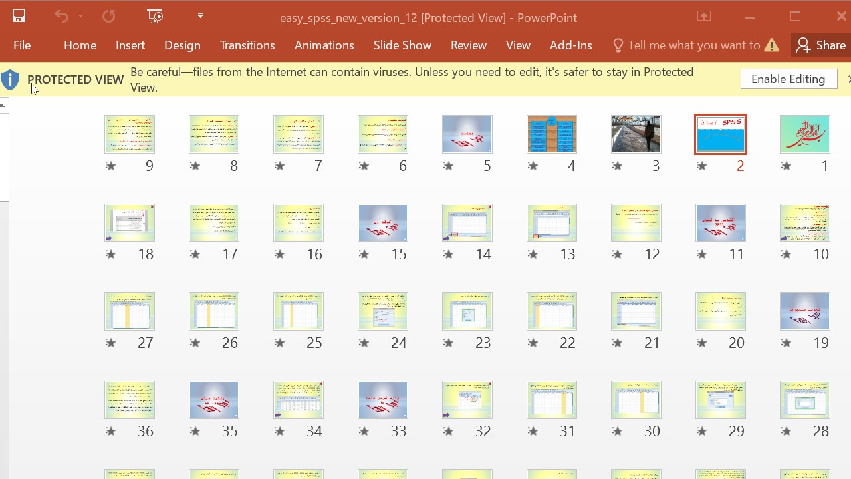Click transition star icon under slide 2
Image resolution: width=851 pixels, height=479 pixels.
(x=702, y=166)
